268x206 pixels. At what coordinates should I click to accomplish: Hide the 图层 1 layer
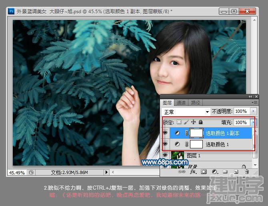(x=165, y=155)
